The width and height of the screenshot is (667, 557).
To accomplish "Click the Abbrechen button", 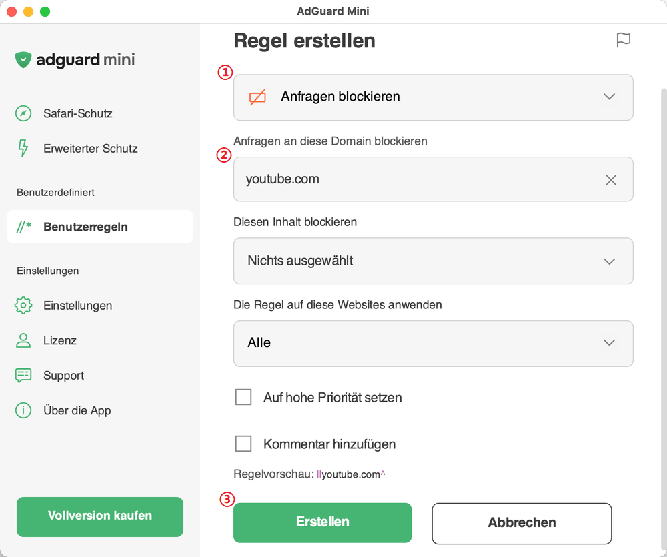I will click(522, 524).
